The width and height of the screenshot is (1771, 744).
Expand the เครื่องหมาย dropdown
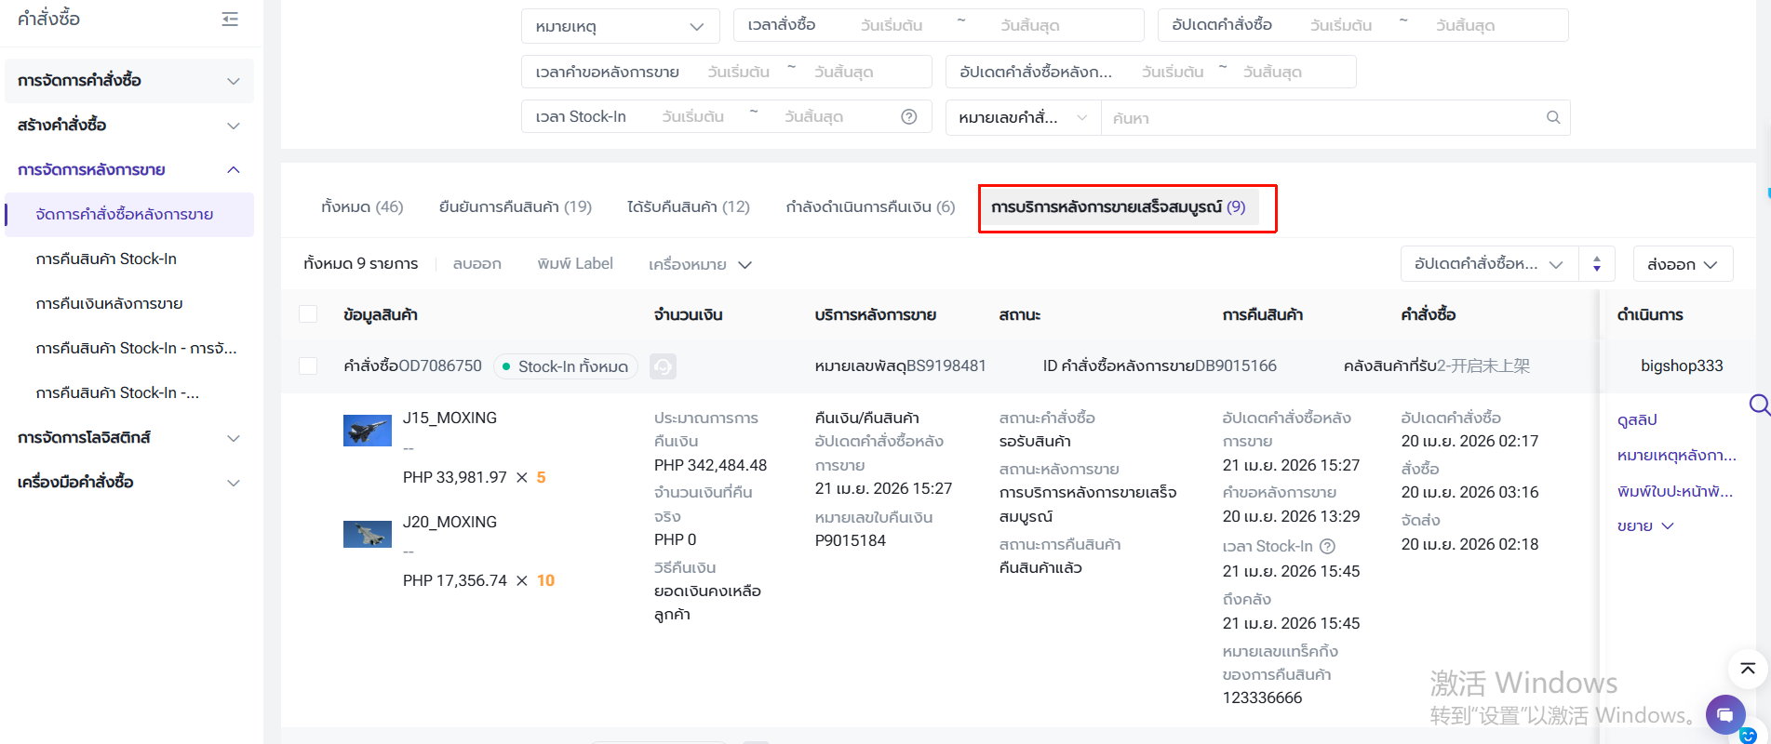click(x=699, y=264)
